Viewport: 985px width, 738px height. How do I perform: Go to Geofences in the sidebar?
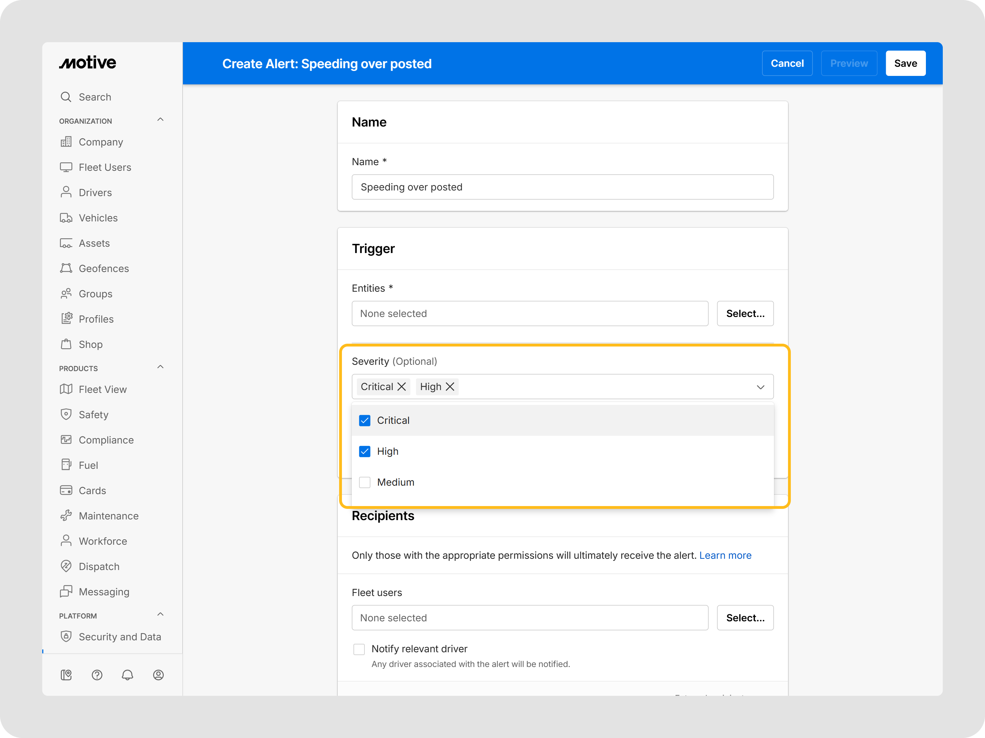click(103, 268)
